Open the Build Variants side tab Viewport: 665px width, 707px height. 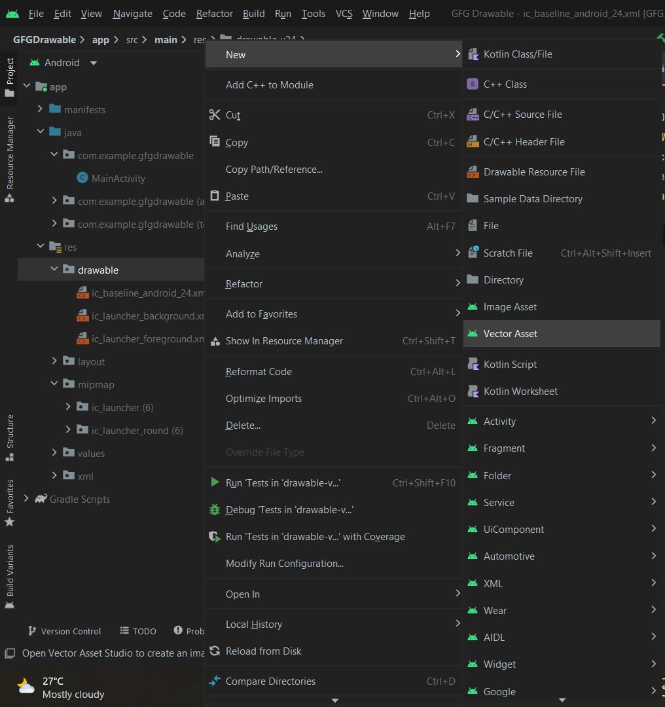[x=9, y=577]
